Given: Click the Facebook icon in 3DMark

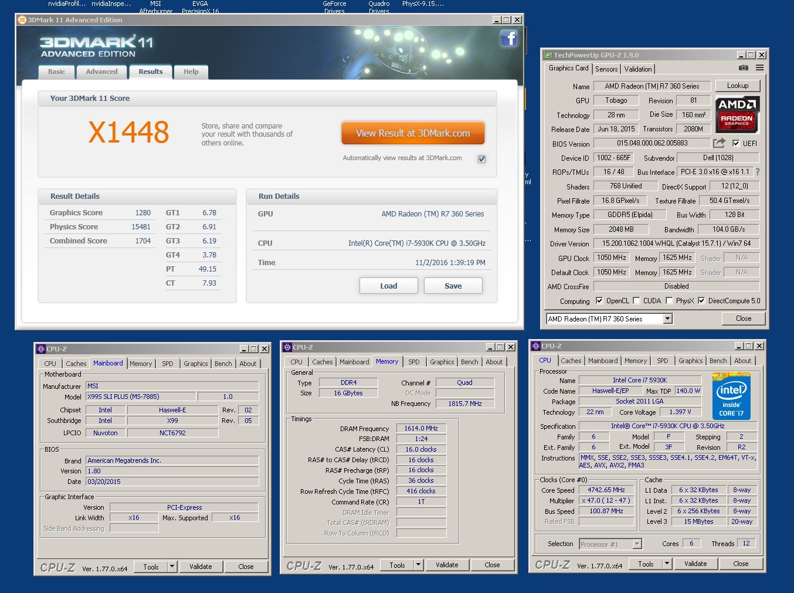Looking at the screenshot, I should tap(508, 39).
